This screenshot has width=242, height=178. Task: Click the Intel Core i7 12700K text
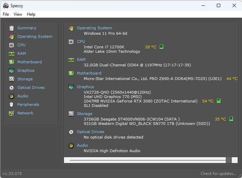104,47
